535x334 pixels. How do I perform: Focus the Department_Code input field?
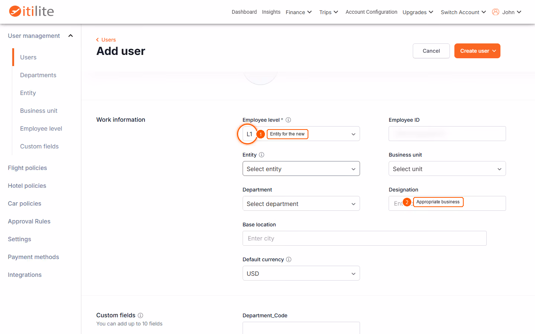301,328
